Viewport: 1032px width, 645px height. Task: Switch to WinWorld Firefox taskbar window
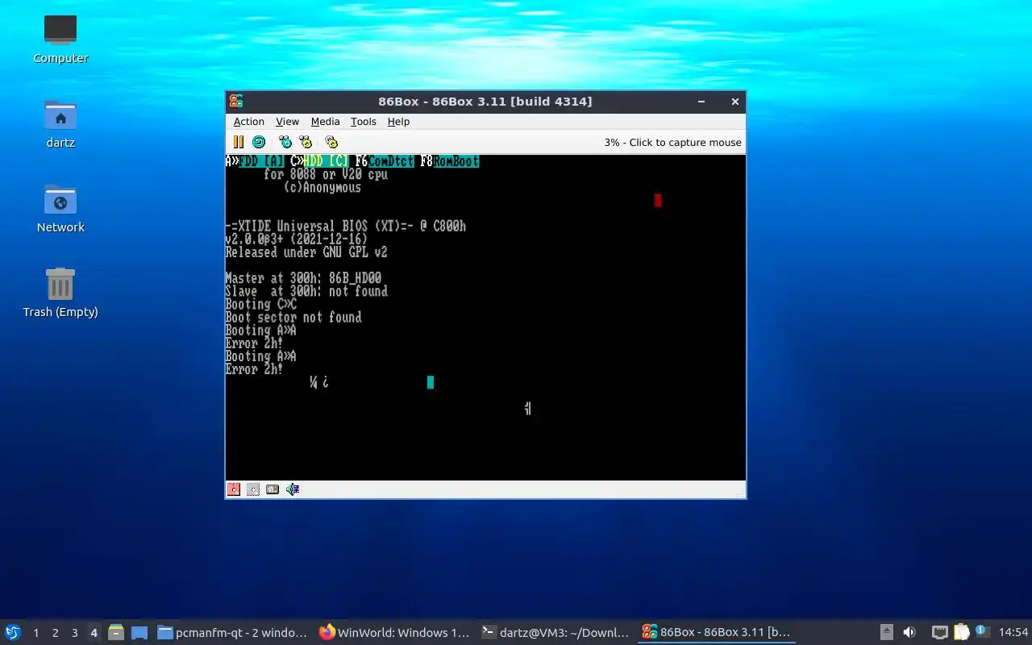pos(393,633)
